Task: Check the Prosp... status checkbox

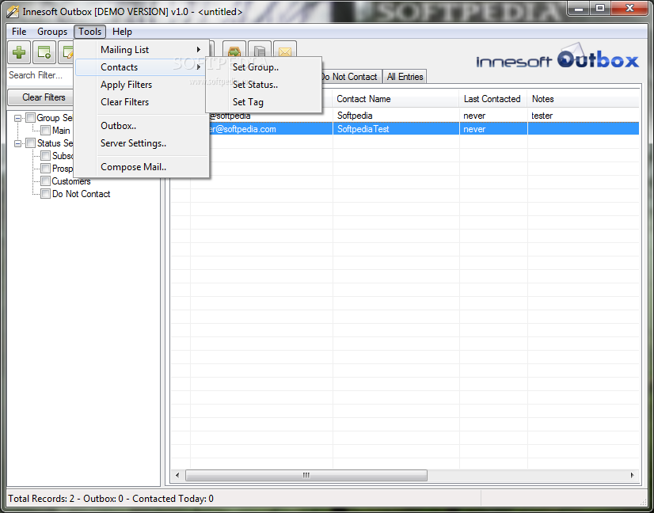Action: point(45,169)
